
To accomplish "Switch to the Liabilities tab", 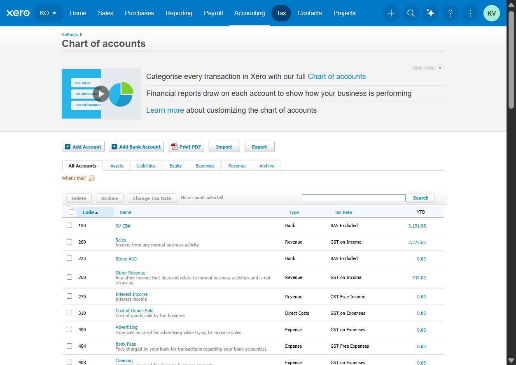I will pyautogui.click(x=146, y=166).
